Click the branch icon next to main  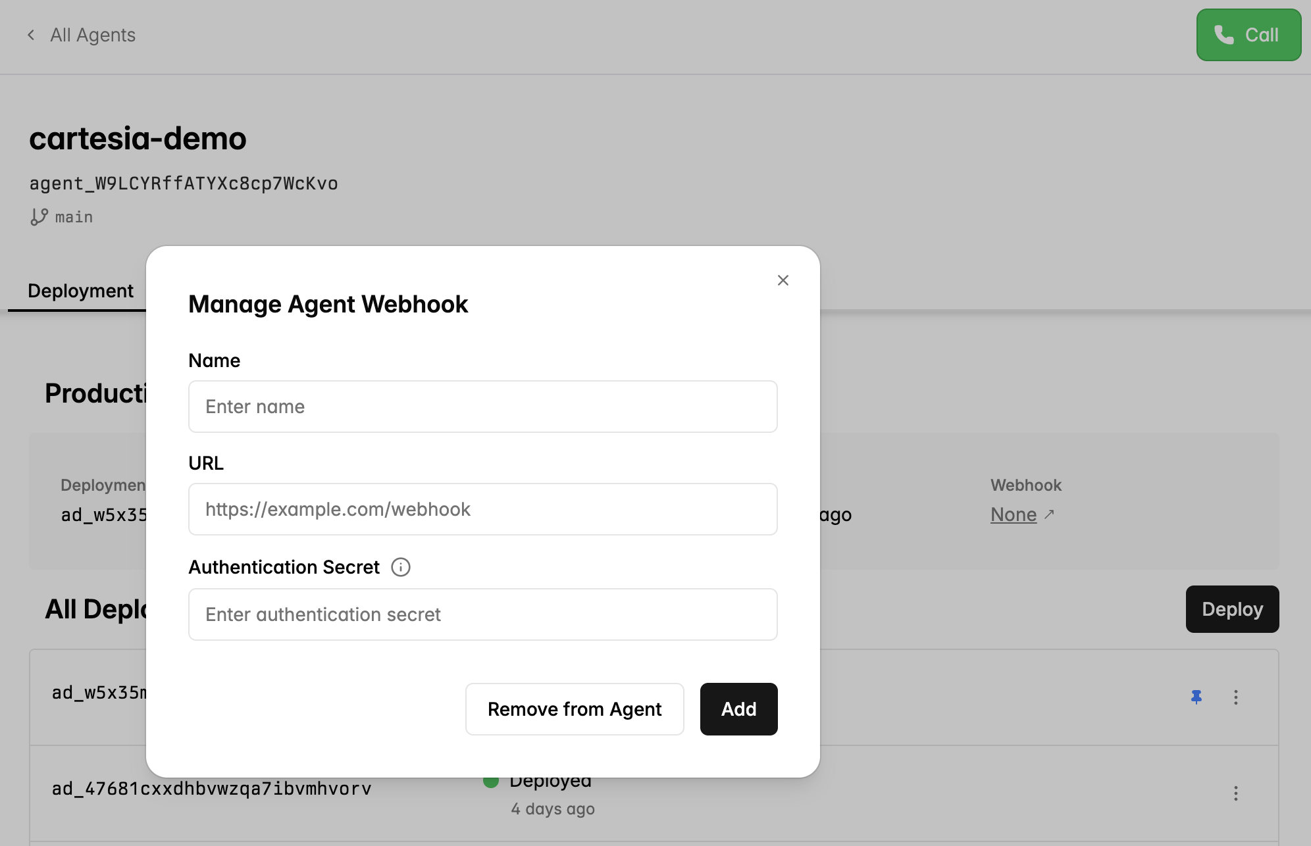39,216
